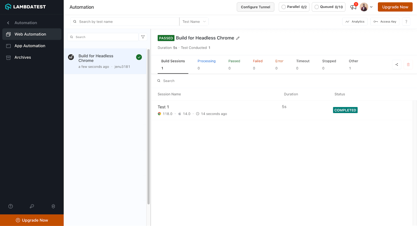Open the hexagon settings icon in sidebar footer

click(x=53, y=206)
